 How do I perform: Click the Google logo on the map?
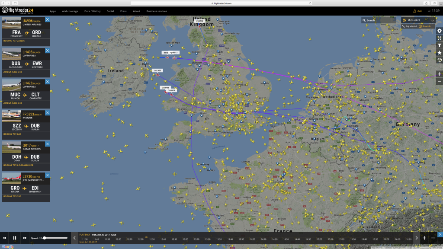point(8,247)
